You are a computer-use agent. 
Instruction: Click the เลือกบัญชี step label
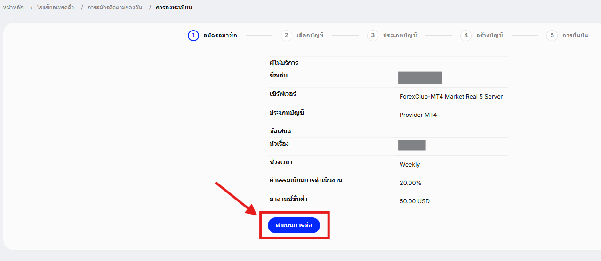pos(310,36)
